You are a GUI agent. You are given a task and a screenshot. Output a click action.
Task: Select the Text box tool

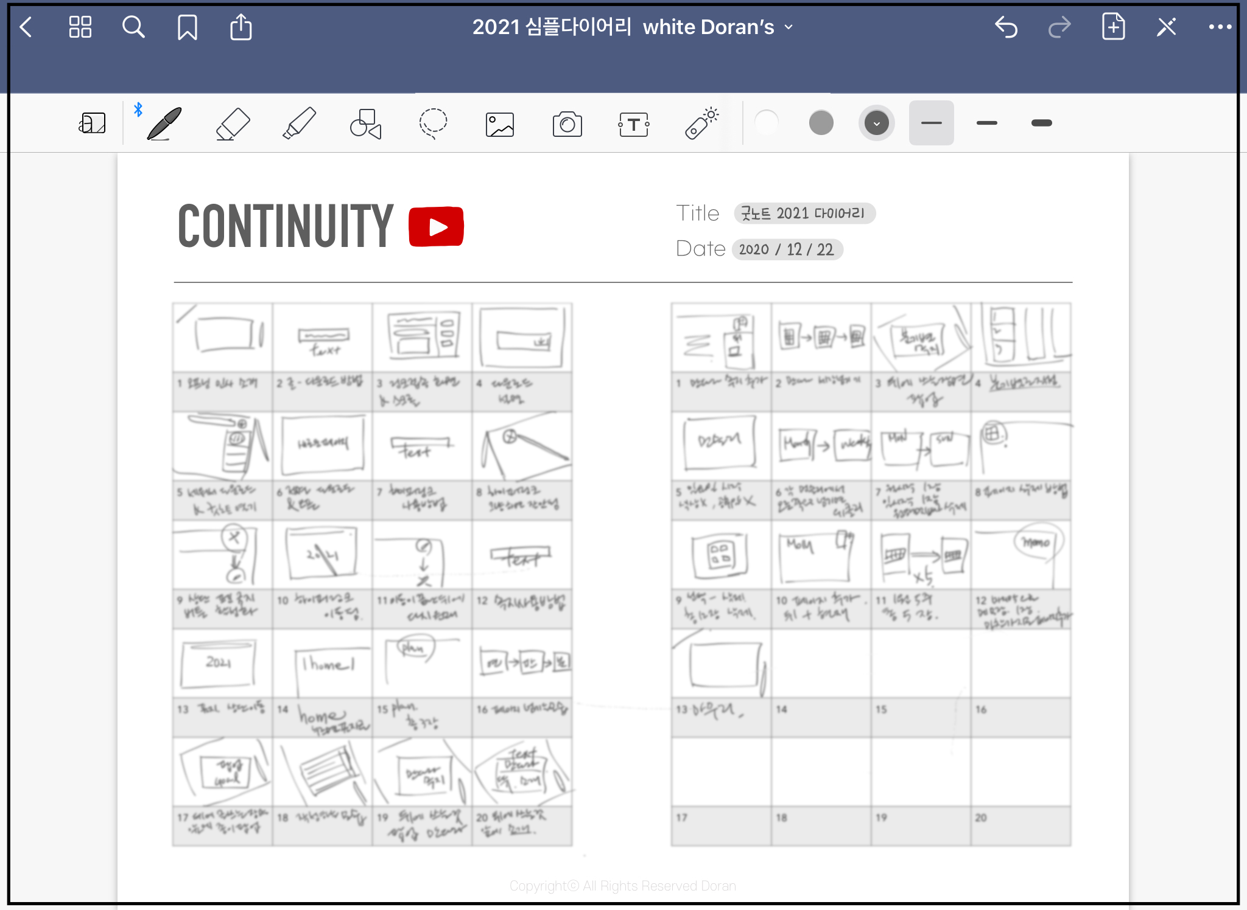pyautogui.click(x=633, y=124)
